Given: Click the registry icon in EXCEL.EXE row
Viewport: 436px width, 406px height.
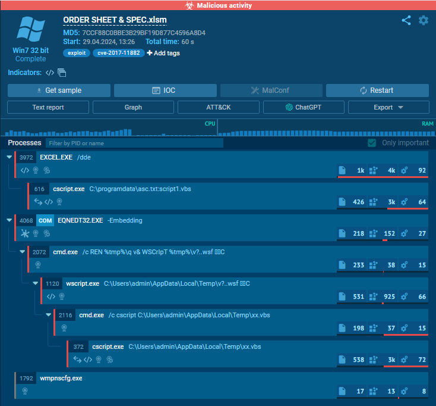Looking at the screenshot, I should coord(373,170).
